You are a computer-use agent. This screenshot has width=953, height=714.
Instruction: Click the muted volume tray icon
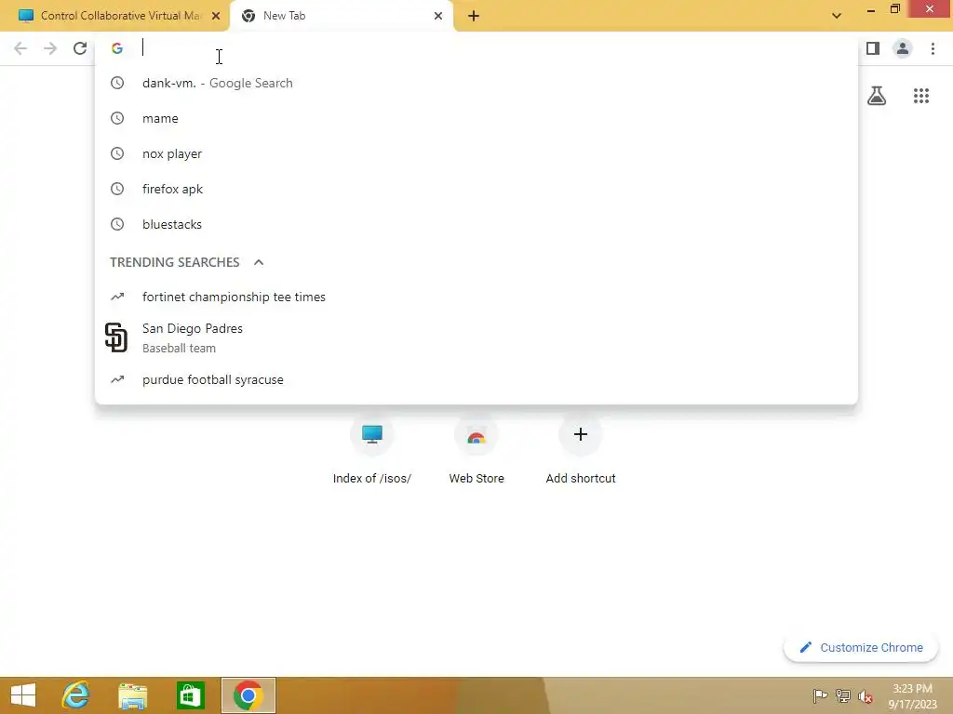[x=866, y=695]
